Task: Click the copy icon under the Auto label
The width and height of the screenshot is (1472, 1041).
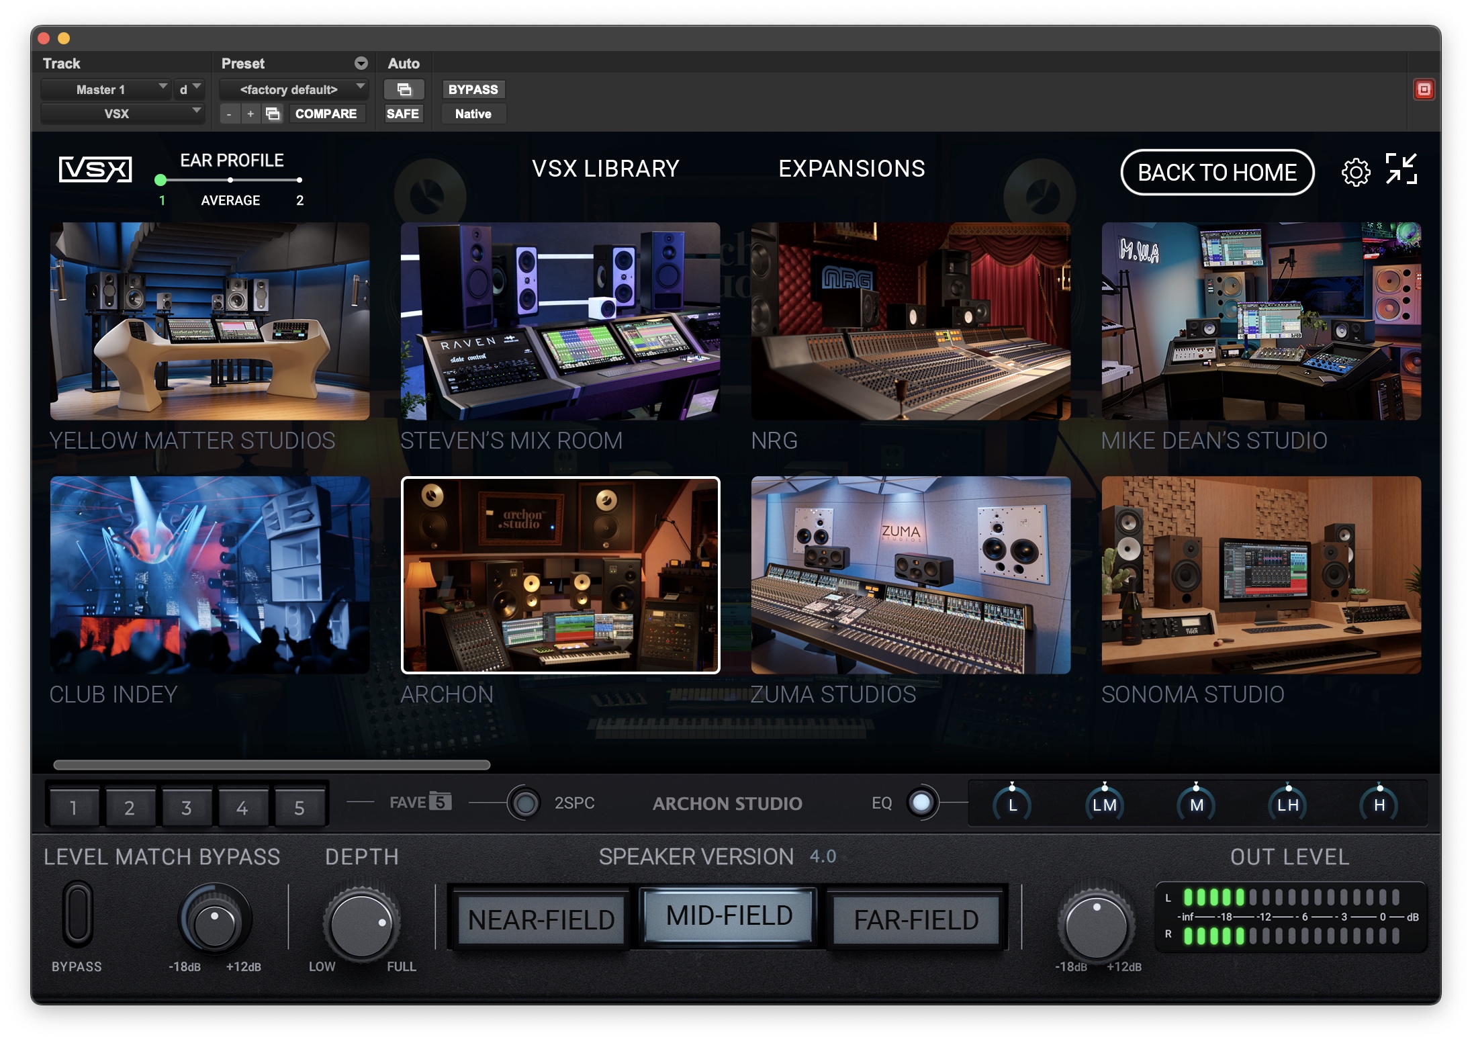Action: tap(403, 89)
